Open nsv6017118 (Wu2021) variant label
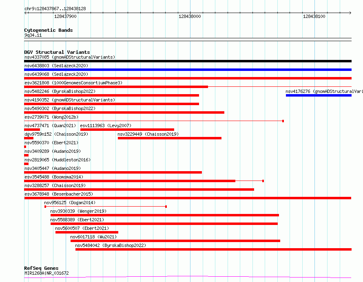 [x=93, y=237]
